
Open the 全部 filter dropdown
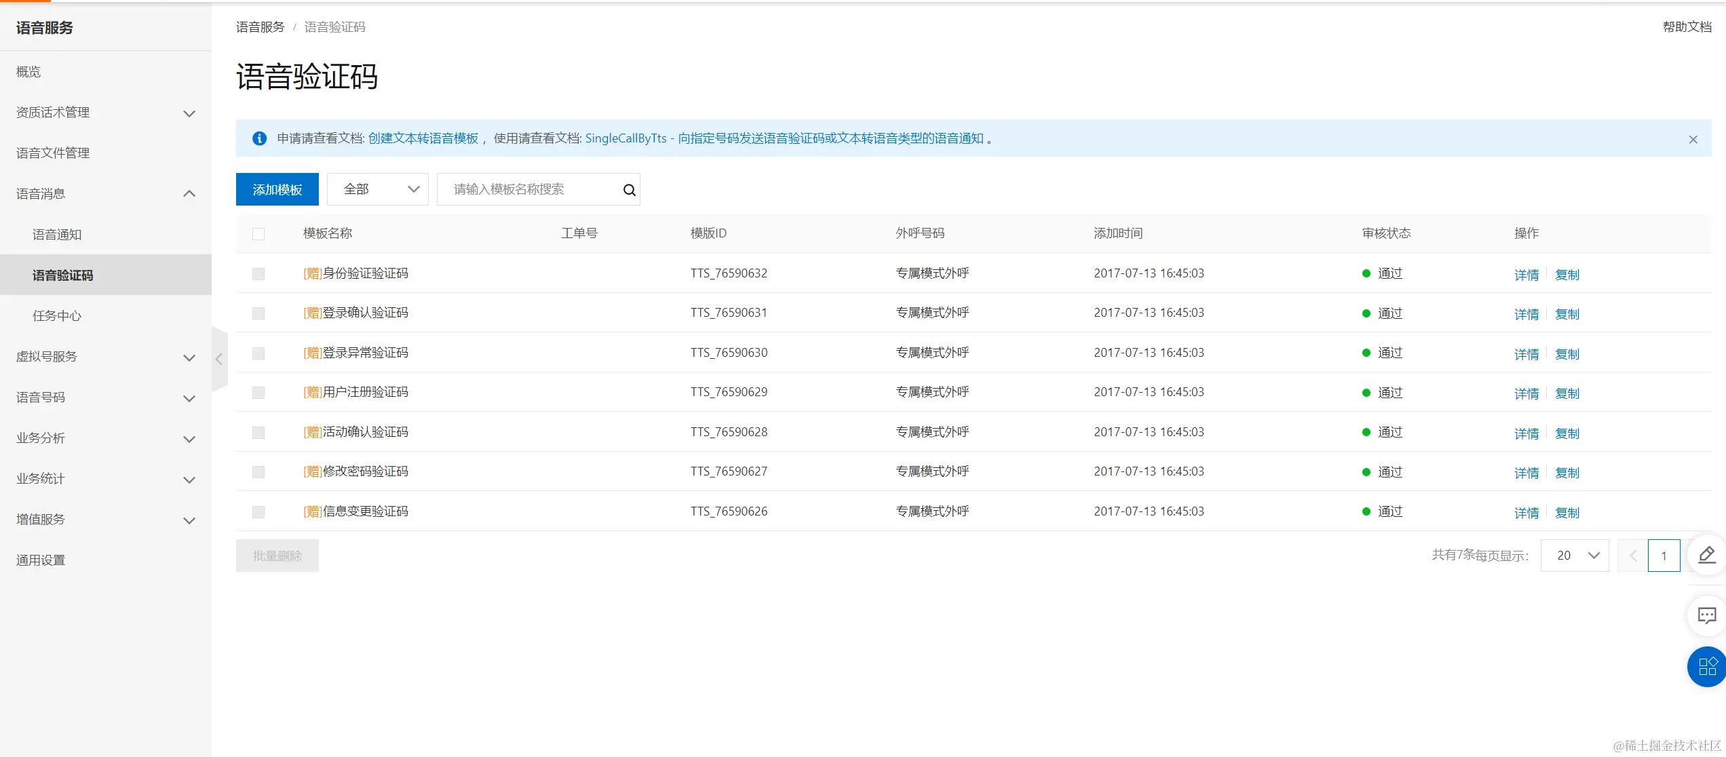pos(378,189)
